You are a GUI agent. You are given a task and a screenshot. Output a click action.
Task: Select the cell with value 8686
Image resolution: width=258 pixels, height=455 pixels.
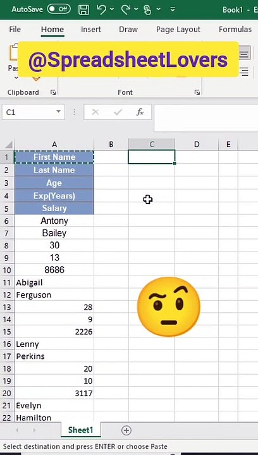tap(54, 270)
